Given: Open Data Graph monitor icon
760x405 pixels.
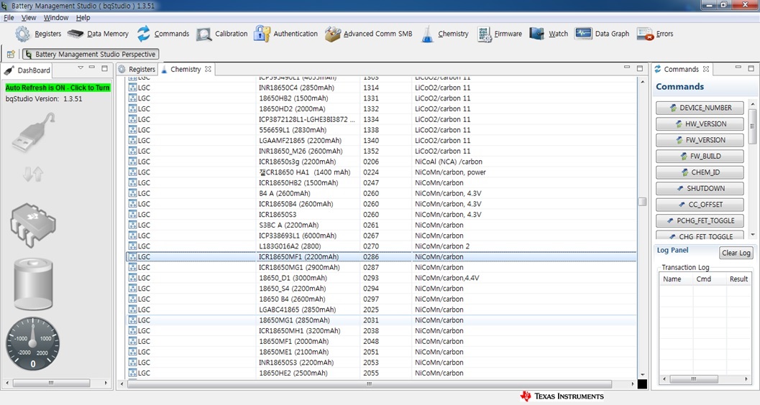Looking at the screenshot, I should [x=583, y=34].
